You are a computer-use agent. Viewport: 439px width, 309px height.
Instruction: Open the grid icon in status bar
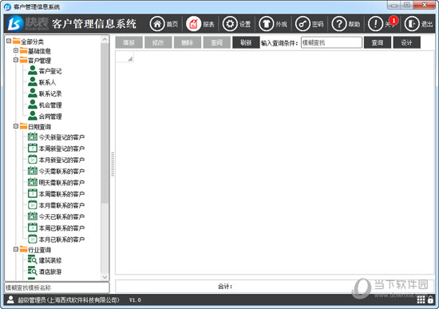[x=421, y=299]
